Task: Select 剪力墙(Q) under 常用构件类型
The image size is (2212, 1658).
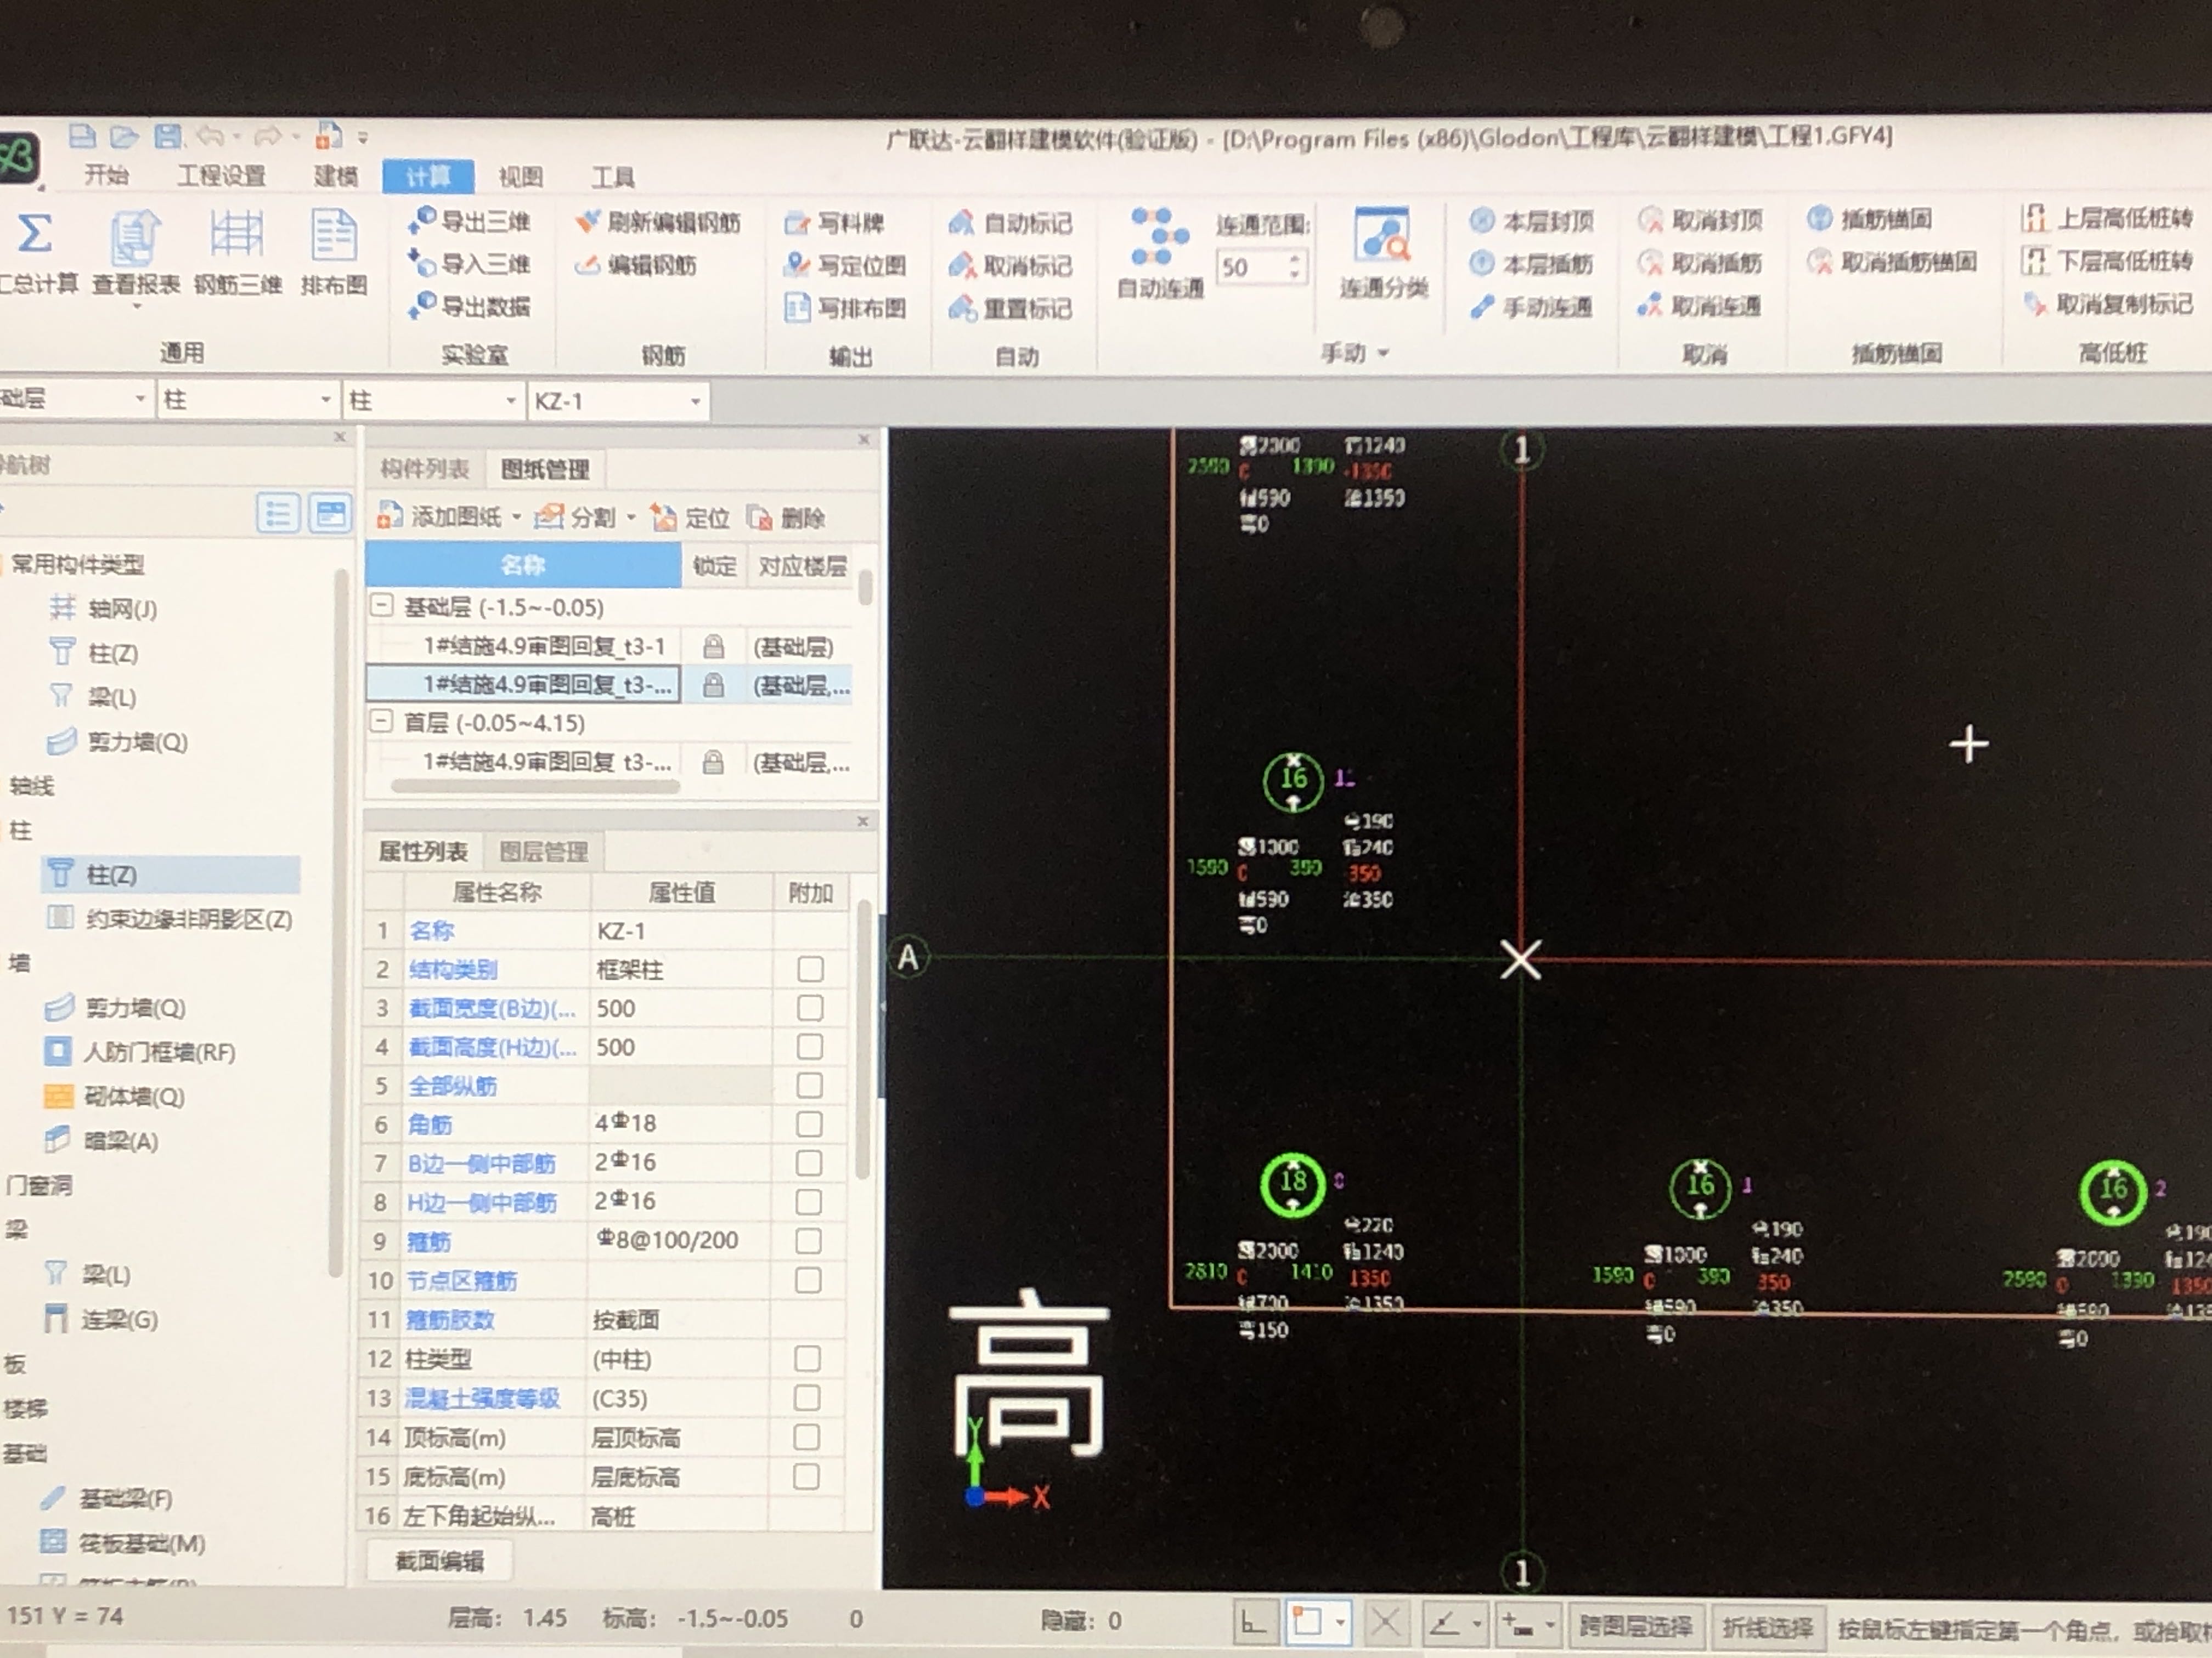Action: [x=117, y=742]
